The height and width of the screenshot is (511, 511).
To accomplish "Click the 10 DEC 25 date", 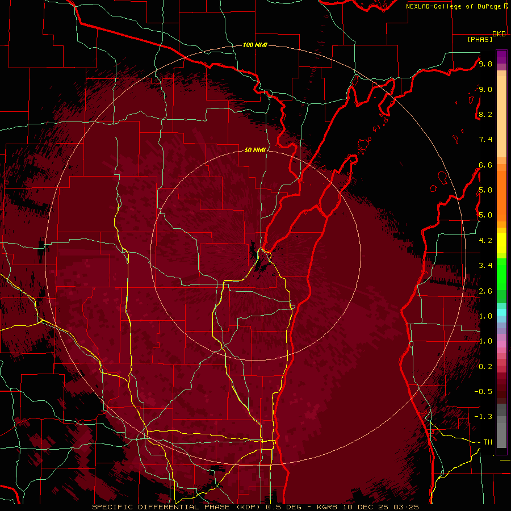I will tap(367, 507).
